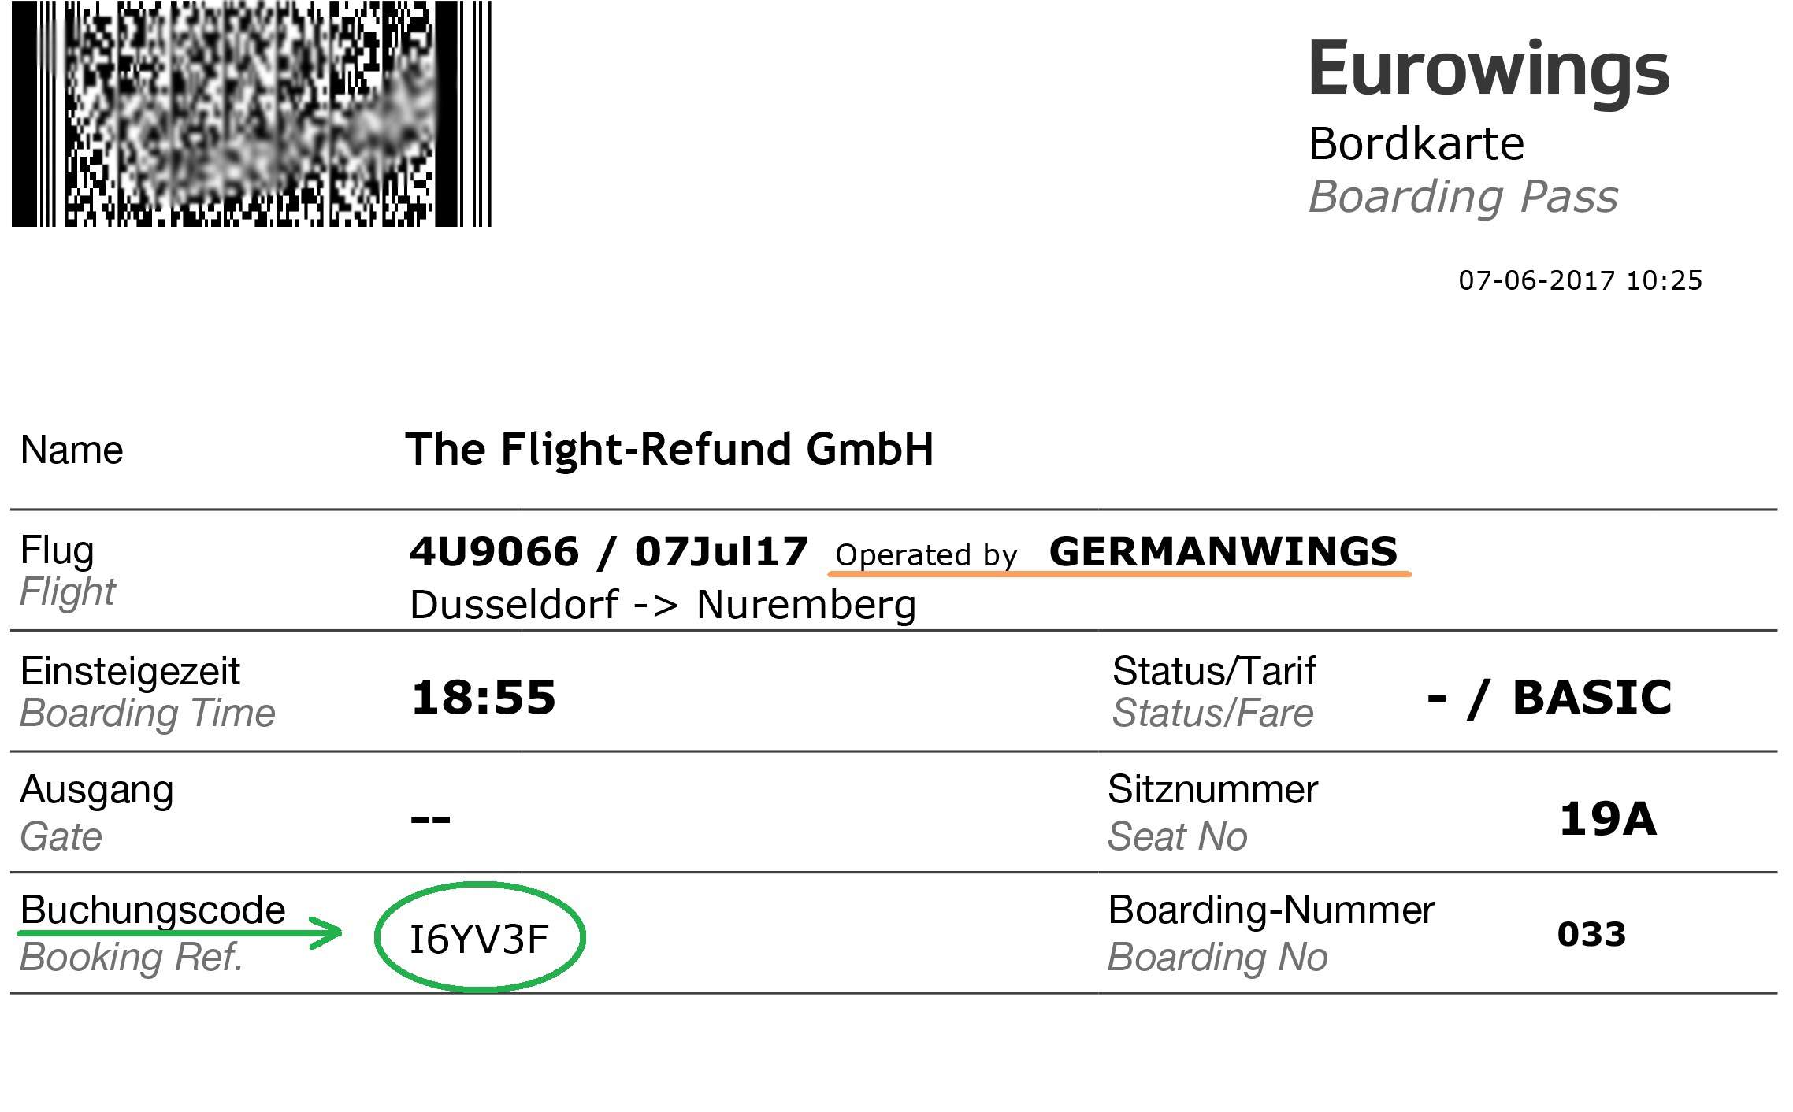Click the timestamp 07-06-2017 10:25
Viewport: 1793px width, 1112px height.
(1580, 281)
